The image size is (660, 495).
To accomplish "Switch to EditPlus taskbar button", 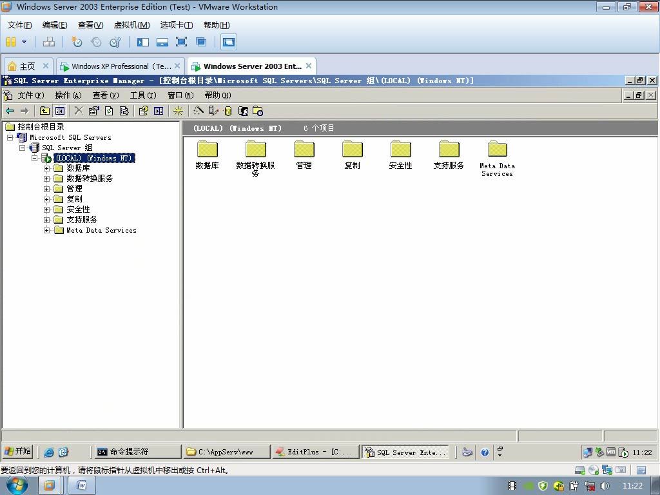I will (x=315, y=452).
